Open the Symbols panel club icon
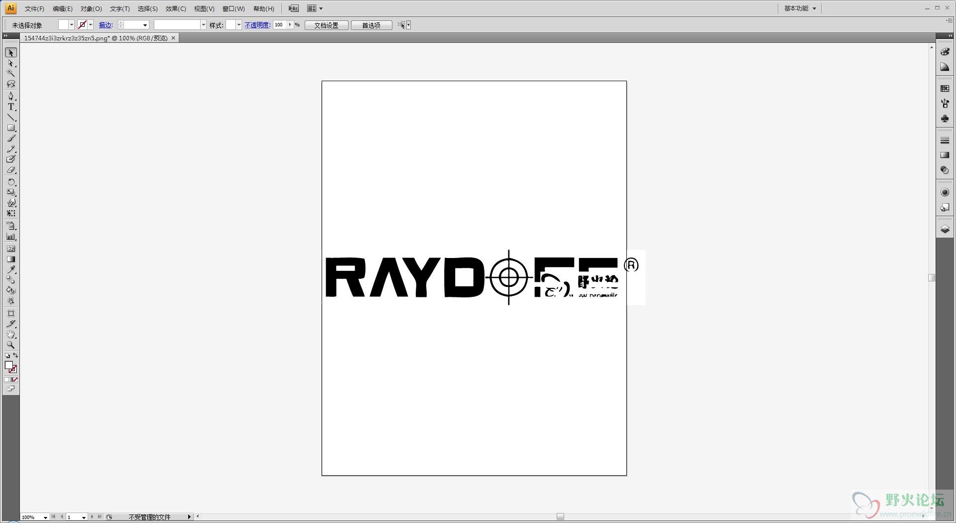Viewport: 956px width, 523px height. [x=945, y=119]
